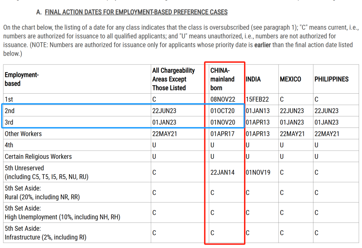
Task: Click the Other Workers row label
Action: click(x=23, y=134)
